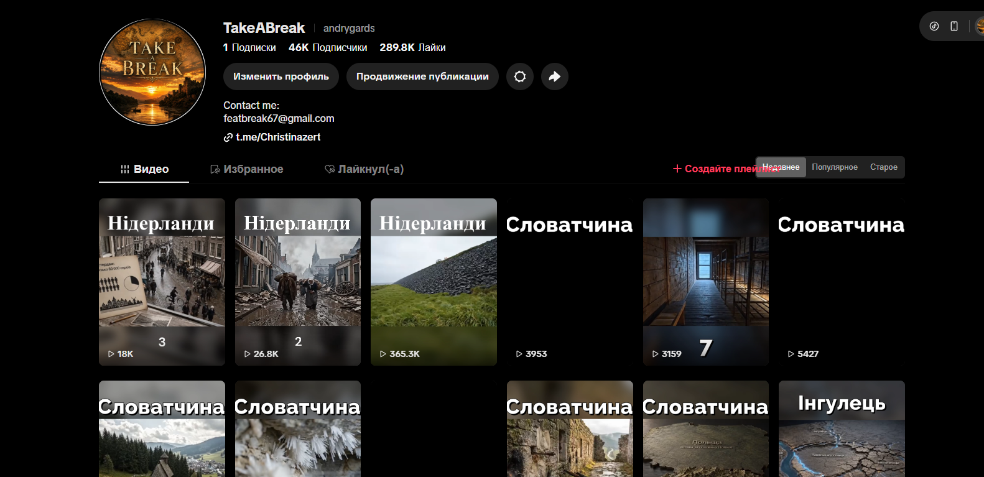Click the featbreak67@gmail.com email text
984x477 pixels.
point(279,118)
